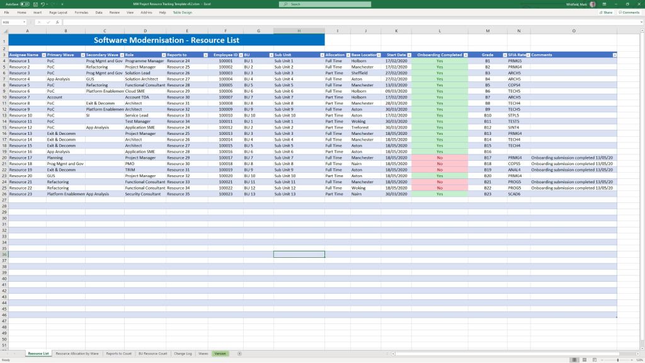Open the Name Box dropdown arrow

(25, 22)
